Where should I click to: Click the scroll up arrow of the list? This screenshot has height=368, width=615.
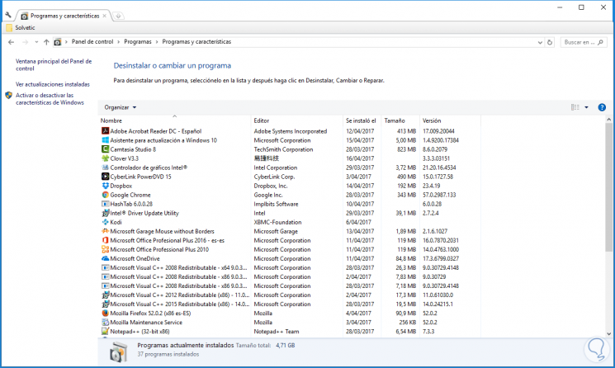click(608, 119)
